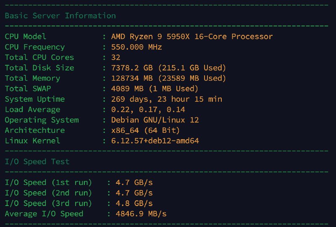Click the 2nd run '4.7 GB/s' value
Viewport: 336px width, 227px height.
tap(134, 193)
